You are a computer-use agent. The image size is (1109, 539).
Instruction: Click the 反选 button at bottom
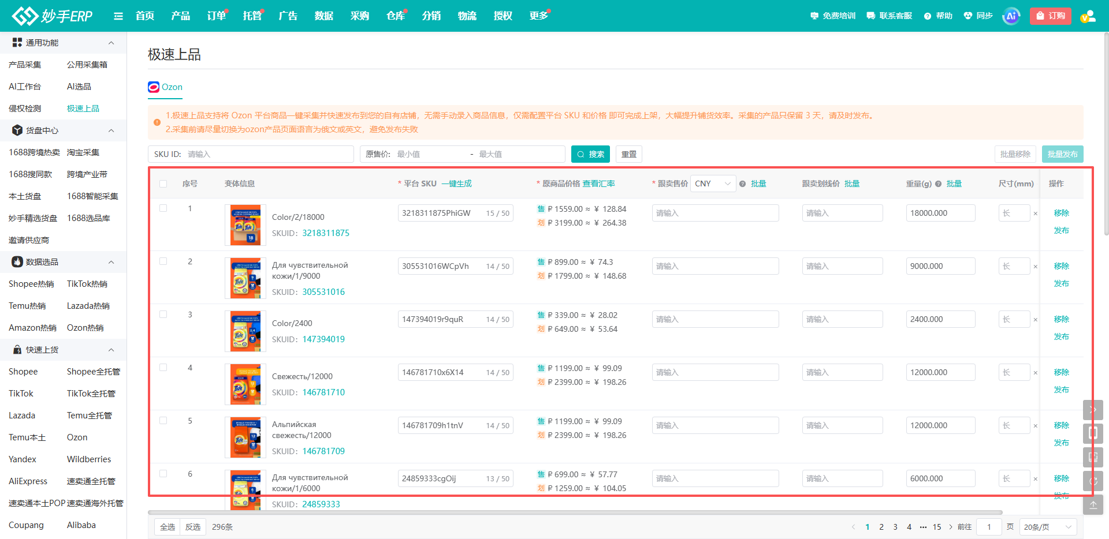coord(193,527)
